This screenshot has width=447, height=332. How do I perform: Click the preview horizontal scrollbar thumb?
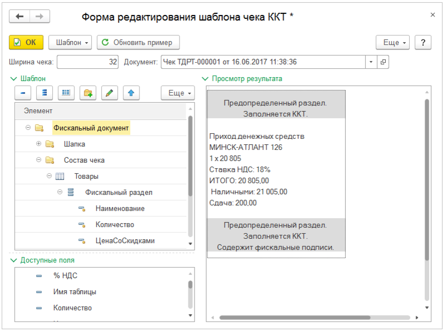click(295, 318)
